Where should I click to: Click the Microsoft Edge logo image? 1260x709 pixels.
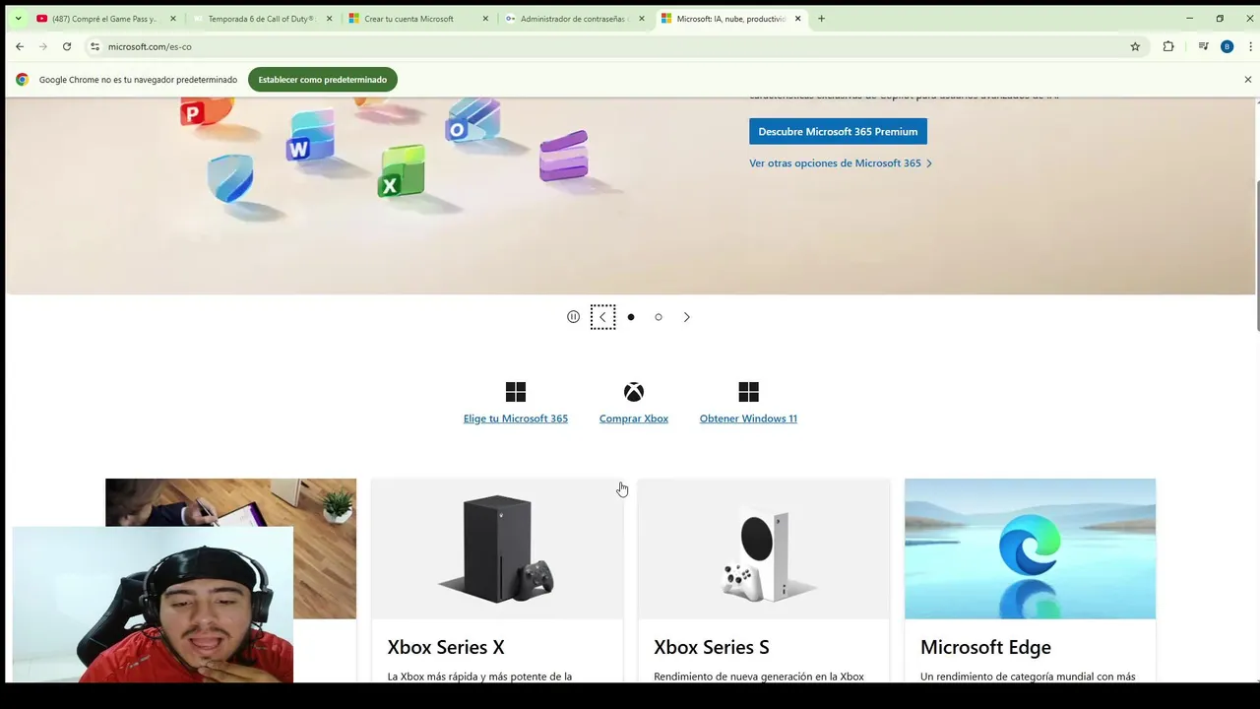pos(1030,548)
